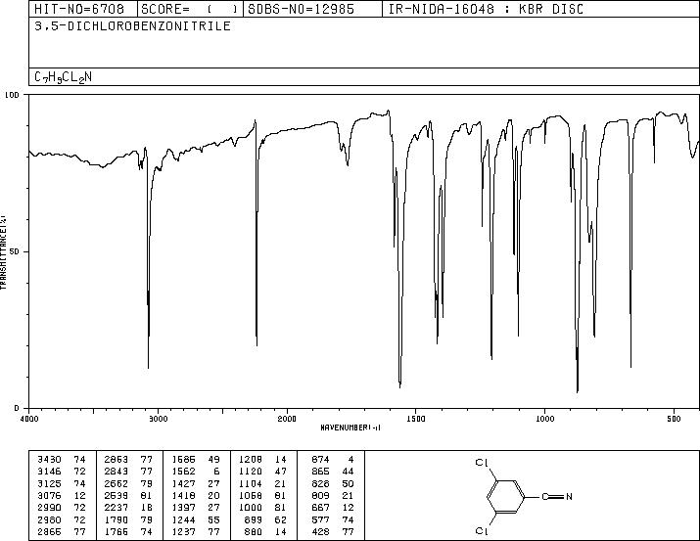
Task: Select peak table entry 3076
Action: coord(61,495)
